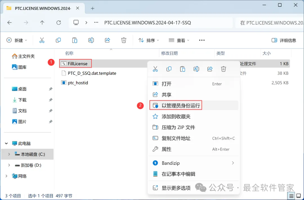
Task: Click the Delete trash icon in the top toolbar
Action: pos(124,40)
